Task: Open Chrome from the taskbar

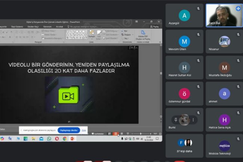Action: tap(65, 139)
